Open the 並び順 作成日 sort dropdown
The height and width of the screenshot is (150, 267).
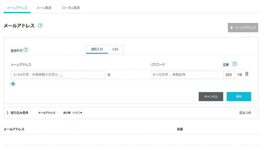pyautogui.click(x=73, y=113)
